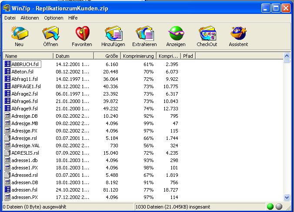Click the Anzeigen view icon
The height and width of the screenshot is (212, 294).
click(x=176, y=34)
